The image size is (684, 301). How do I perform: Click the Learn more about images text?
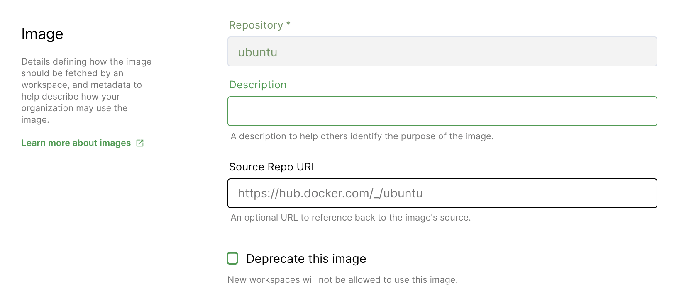point(76,143)
